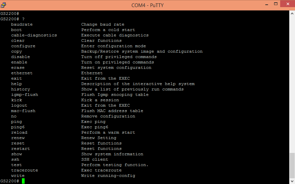
Task: Click the 'Show system information' description
Action: coord(112,154)
